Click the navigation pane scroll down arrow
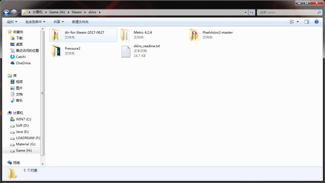This screenshot has width=325, height=183. (42, 164)
